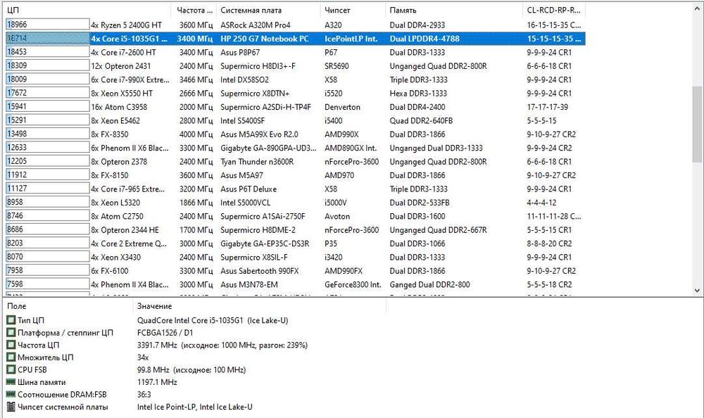Select the 6x Phenom II X6 row
The width and height of the screenshot is (704, 418).
[296, 148]
